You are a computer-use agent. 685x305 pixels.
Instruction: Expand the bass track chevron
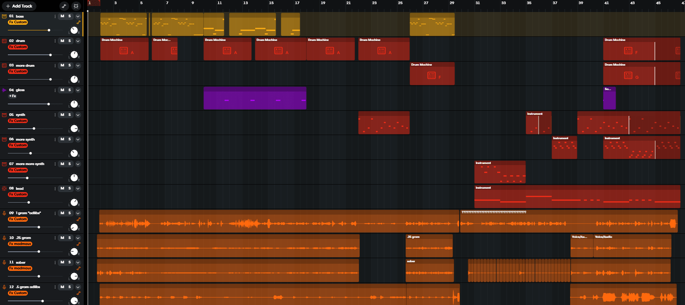coord(78,16)
